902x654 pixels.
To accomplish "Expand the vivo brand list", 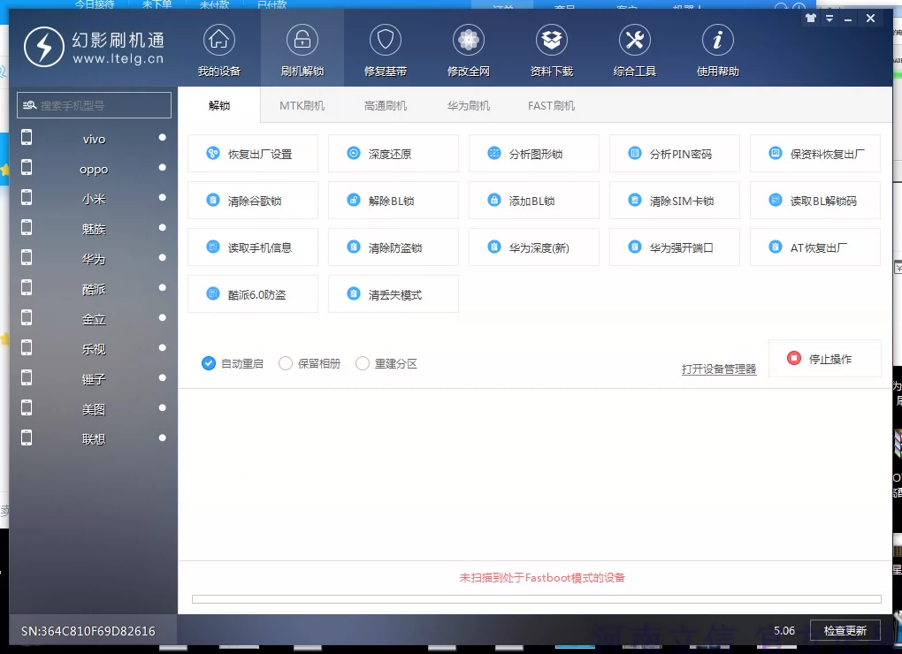I will coord(94,139).
